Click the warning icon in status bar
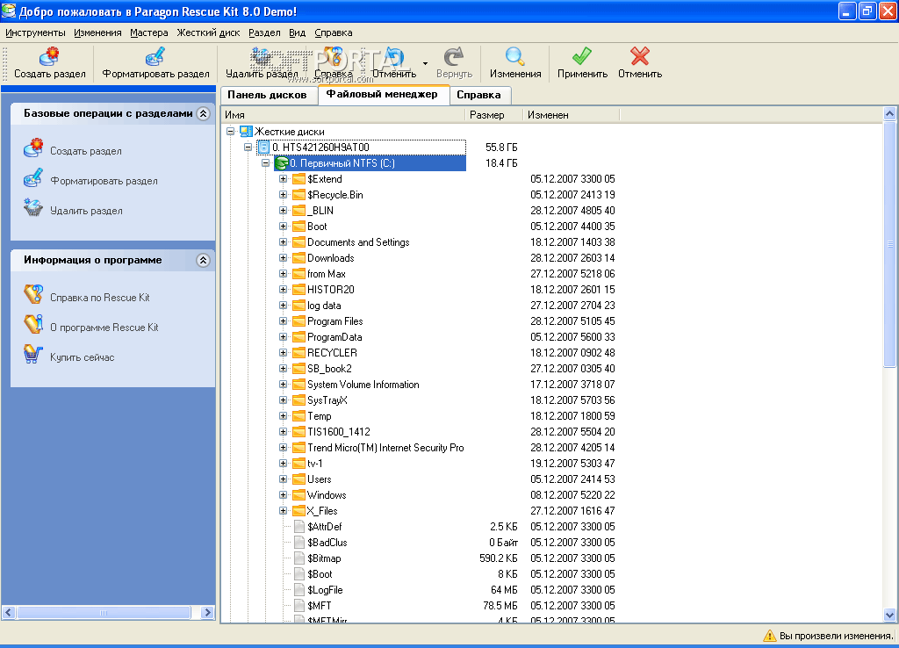This screenshot has width=899, height=648. (769, 636)
